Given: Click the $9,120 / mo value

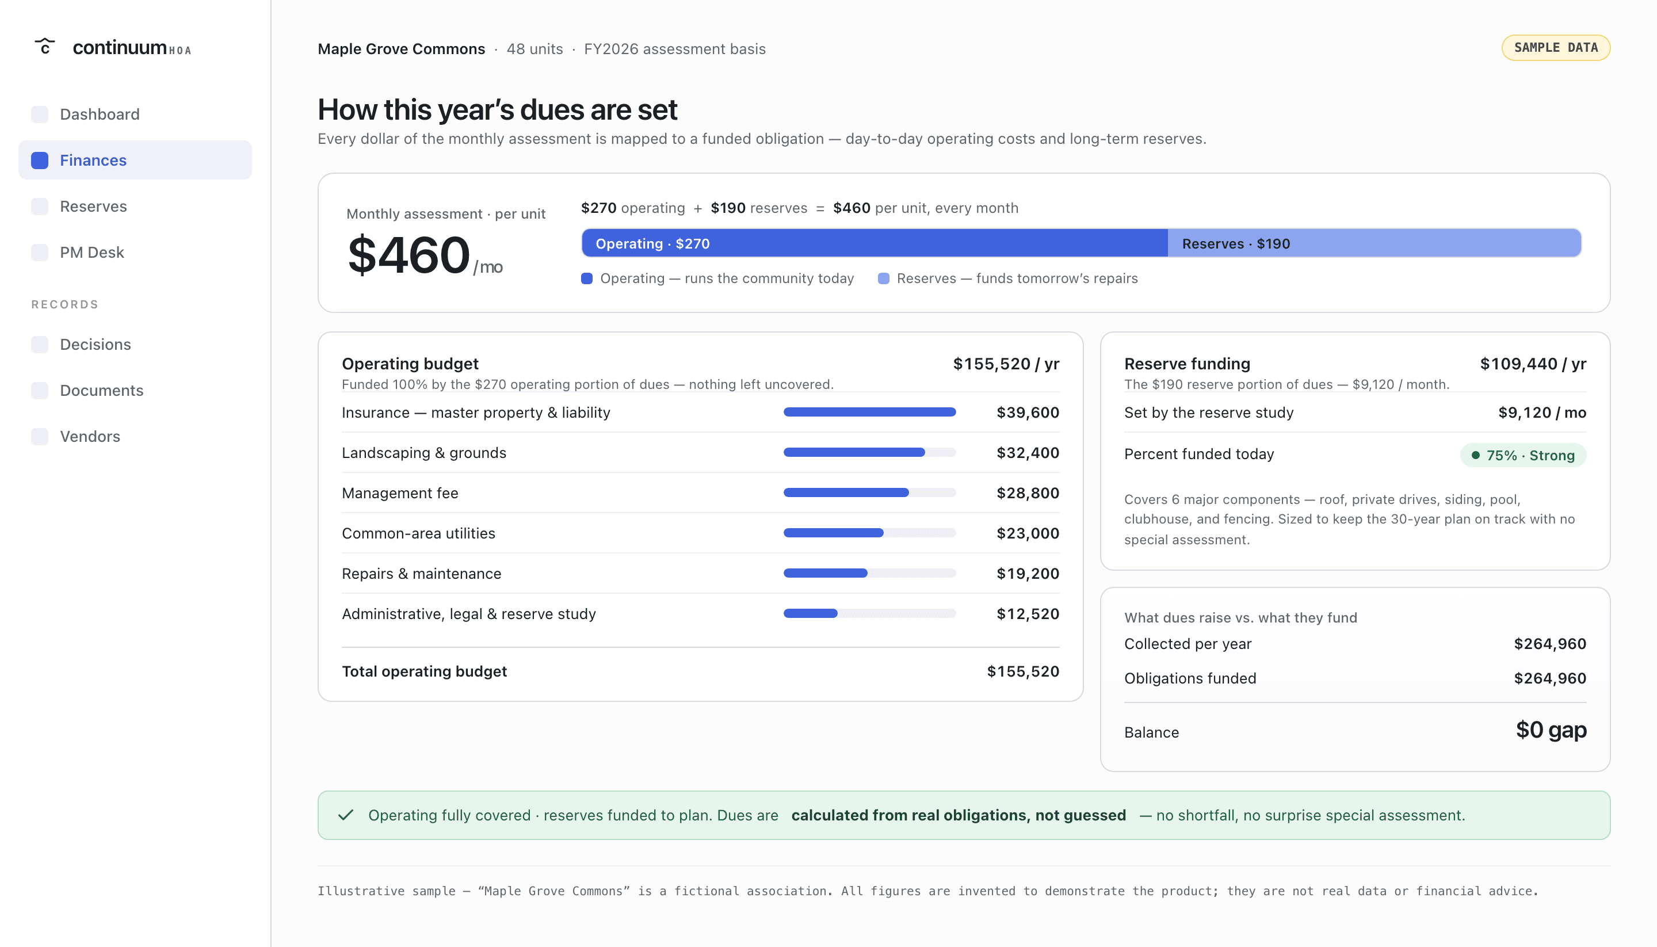Looking at the screenshot, I should [x=1542, y=413].
